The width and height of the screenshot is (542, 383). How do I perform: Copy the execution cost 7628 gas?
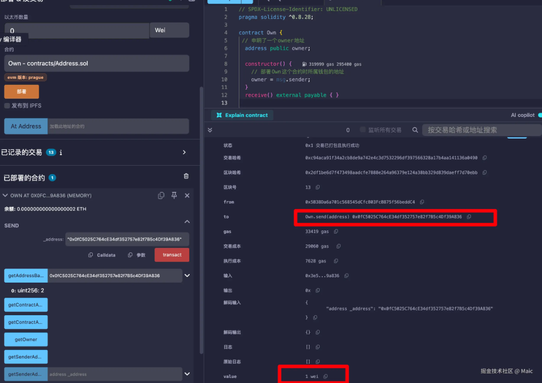click(336, 261)
